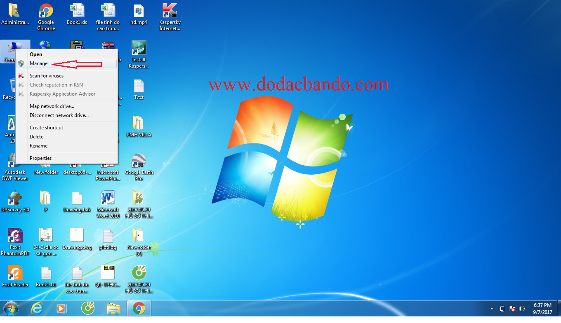This screenshot has height=323, width=561.
Task: Open the network status tray icon
Action: [512, 309]
